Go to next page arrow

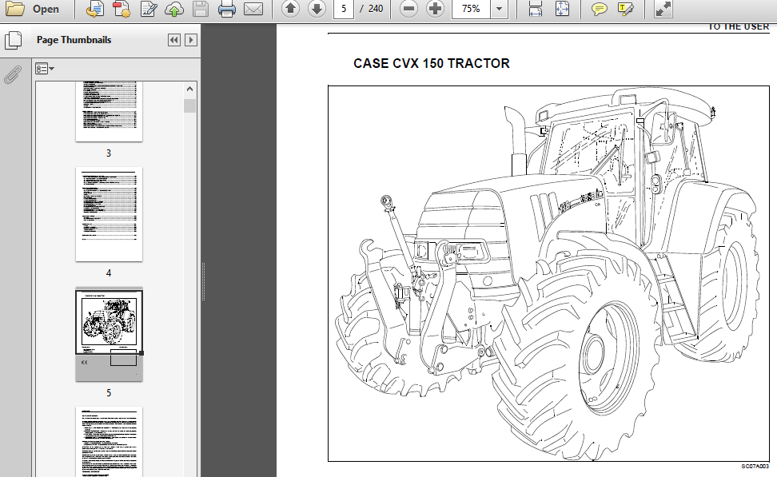[317, 9]
